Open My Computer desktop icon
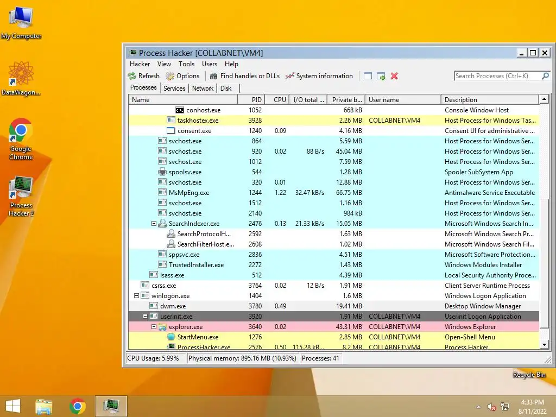The height and width of the screenshot is (417, 556). tap(21, 23)
